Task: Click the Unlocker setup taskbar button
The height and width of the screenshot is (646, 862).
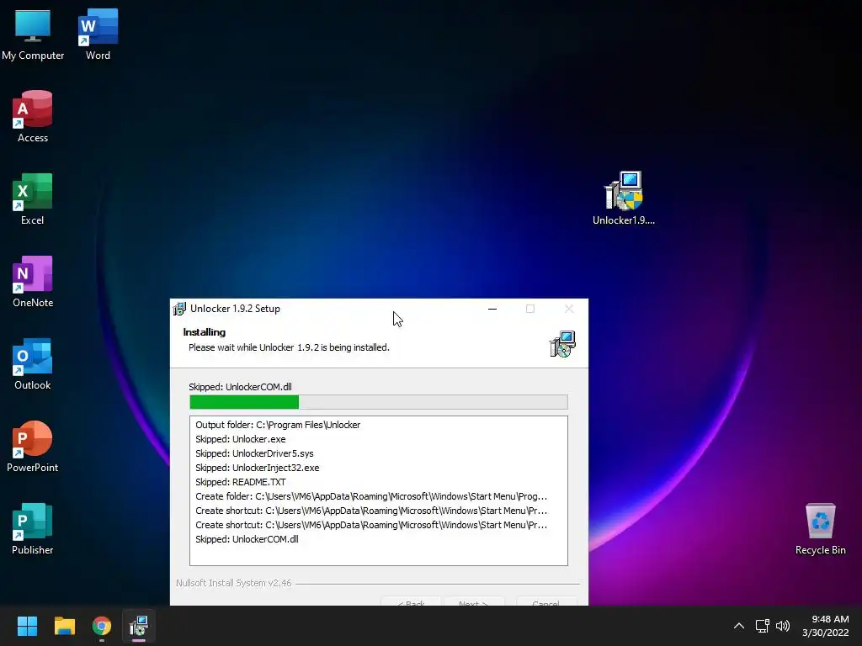Action: [139, 626]
